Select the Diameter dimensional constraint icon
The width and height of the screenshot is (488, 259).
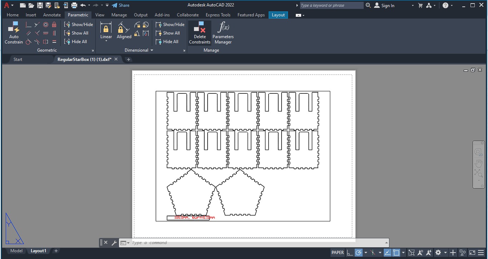(x=146, y=25)
